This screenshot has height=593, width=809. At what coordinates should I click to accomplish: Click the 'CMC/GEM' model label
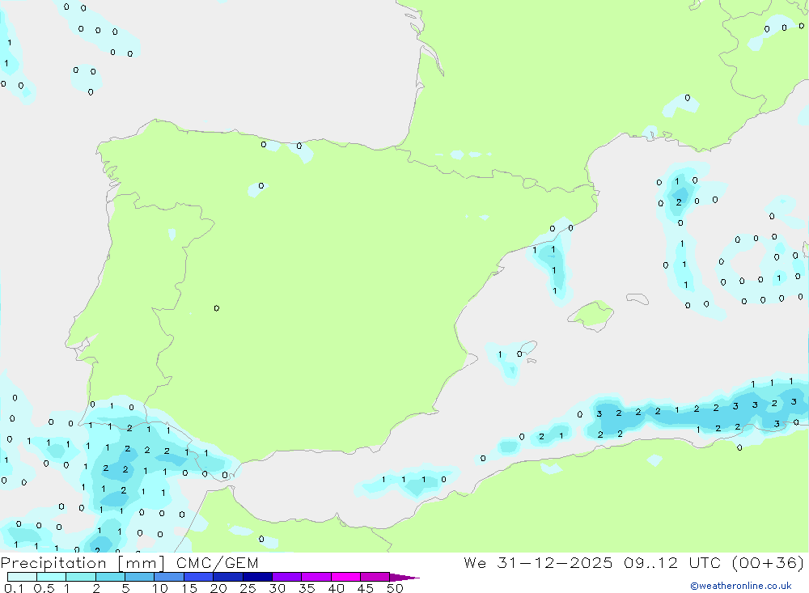pos(217,563)
